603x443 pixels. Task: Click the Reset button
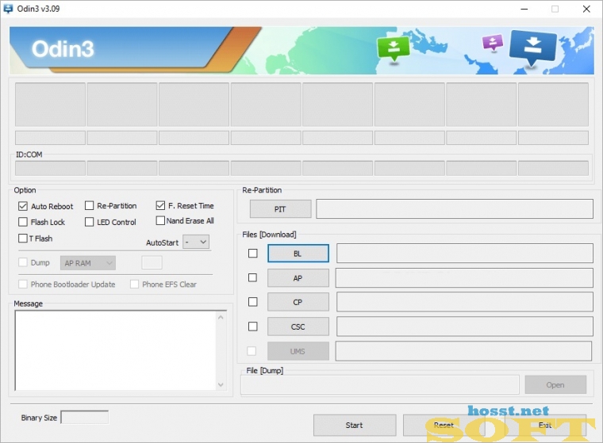coord(444,425)
